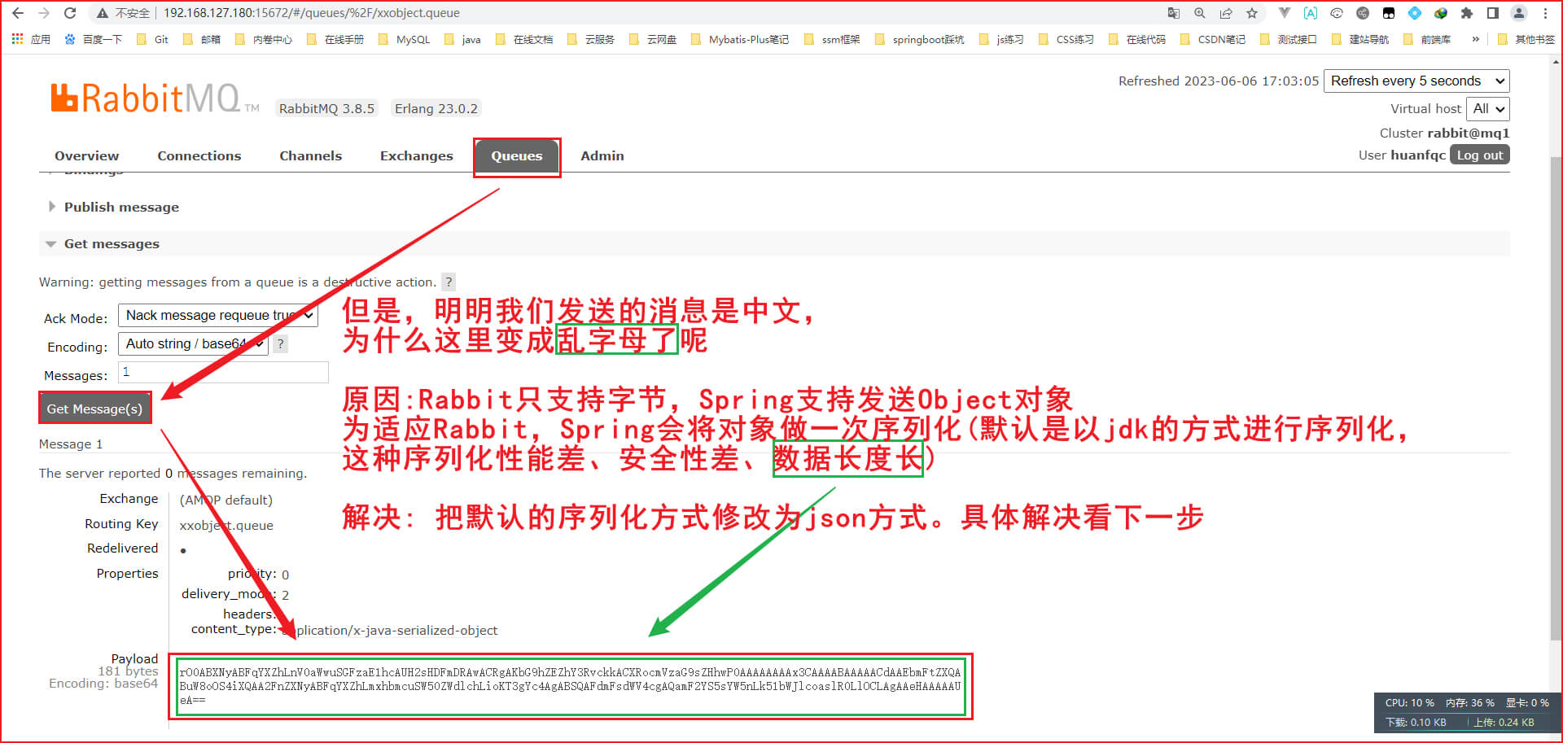Open the 百度一下 bookmark
Image resolution: width=1563 pixels, height=743 pixels.
click(x=94, y=39)
